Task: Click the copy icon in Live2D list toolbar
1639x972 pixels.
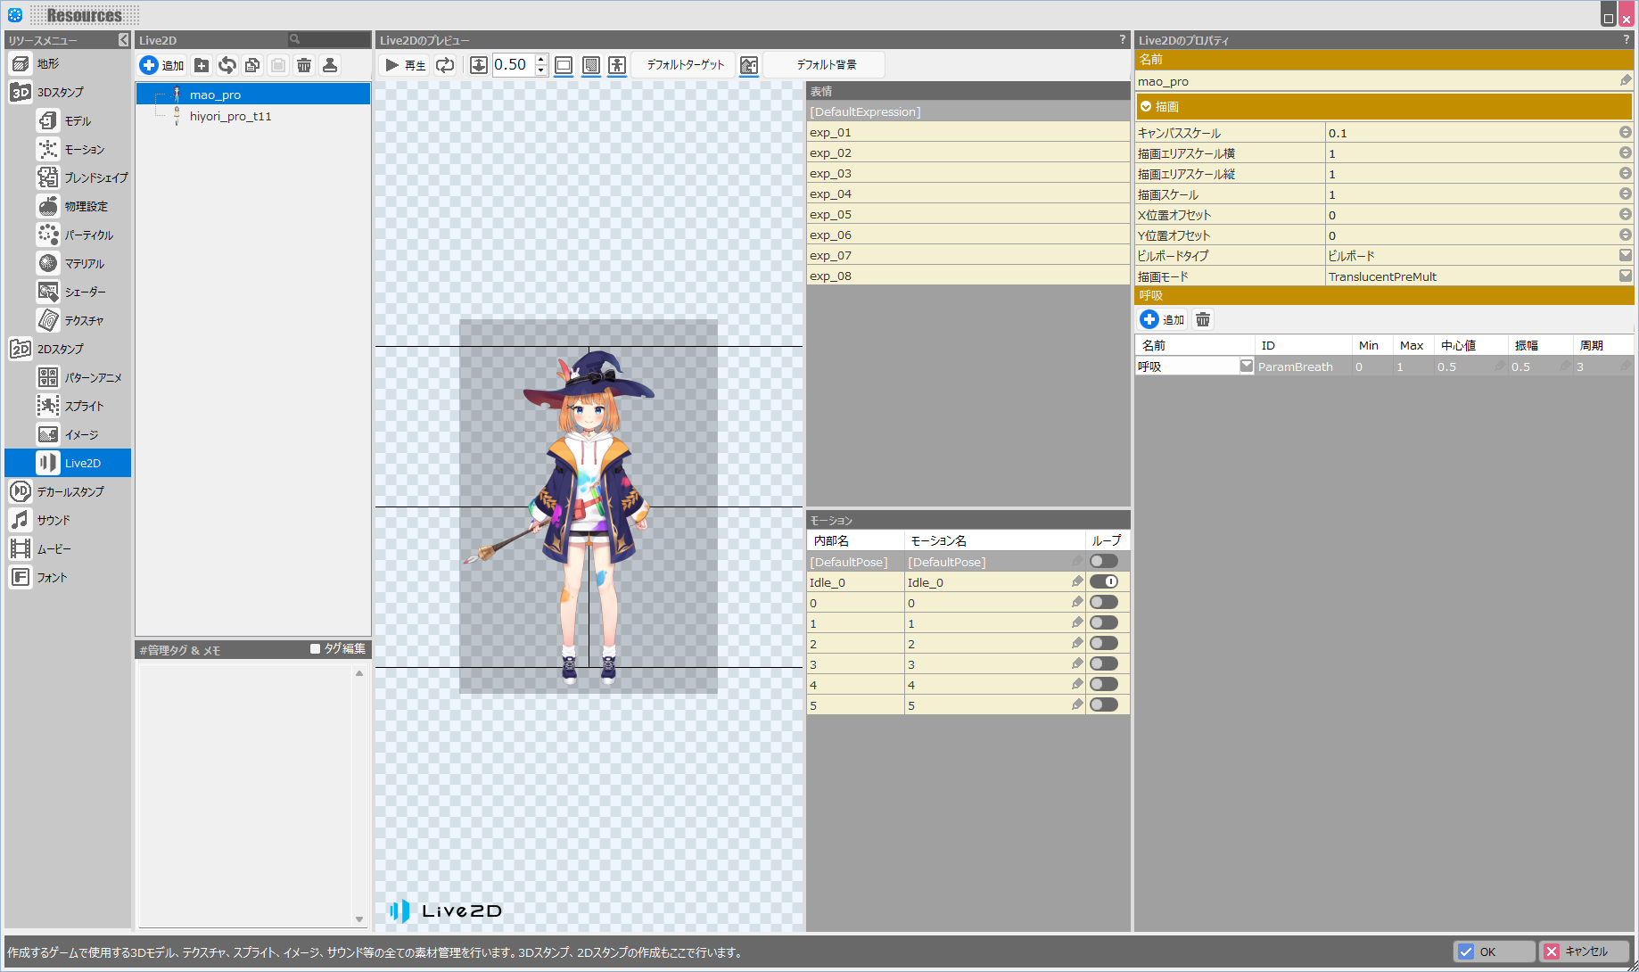Action: click(x=253, y=65)
